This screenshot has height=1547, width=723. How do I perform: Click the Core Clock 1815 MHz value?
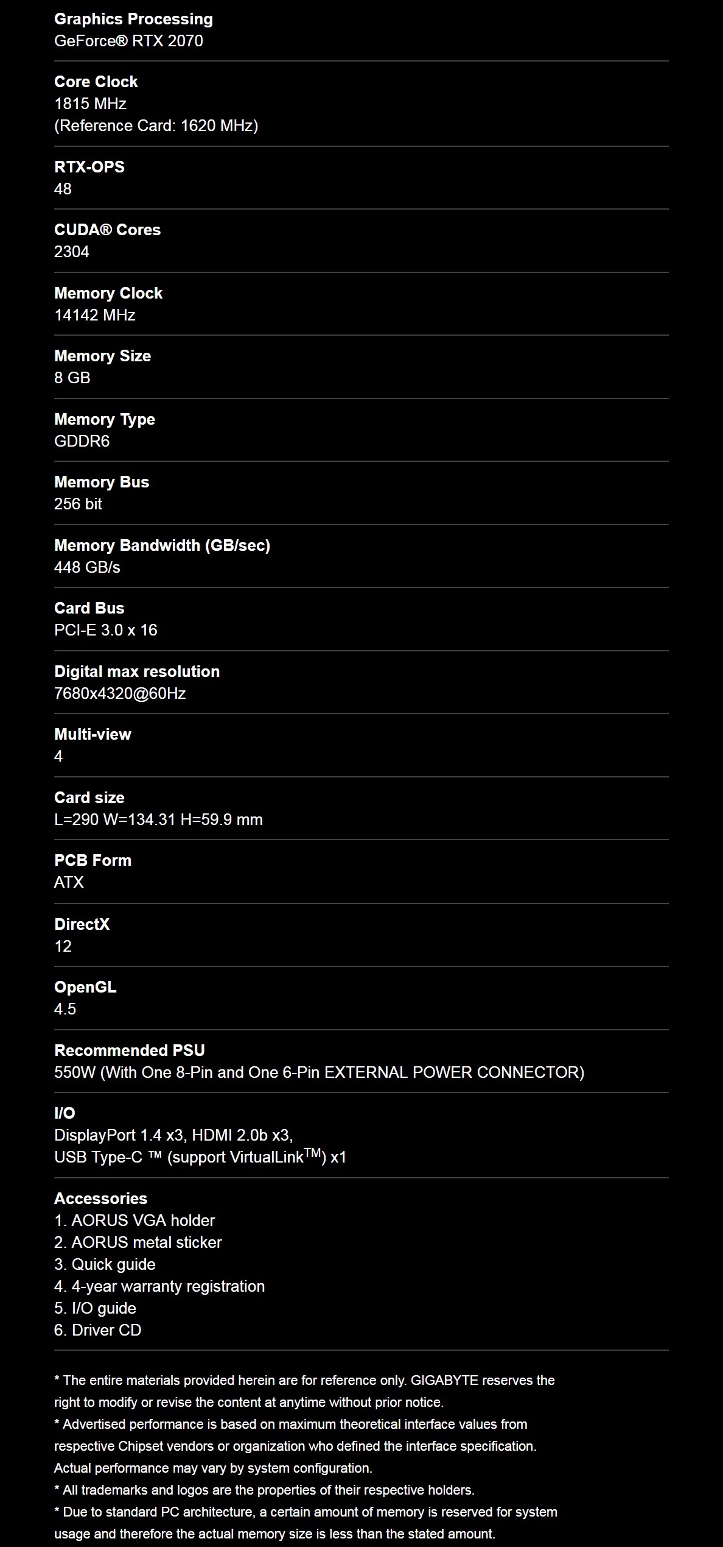pos(90,104)
